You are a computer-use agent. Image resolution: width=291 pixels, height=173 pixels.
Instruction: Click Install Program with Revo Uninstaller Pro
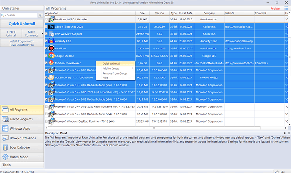[x=22, y=43]
